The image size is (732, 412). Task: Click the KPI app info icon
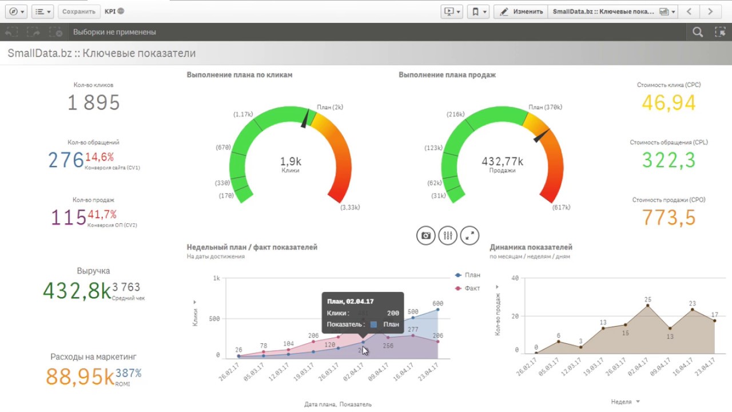(x=121, y=11)
